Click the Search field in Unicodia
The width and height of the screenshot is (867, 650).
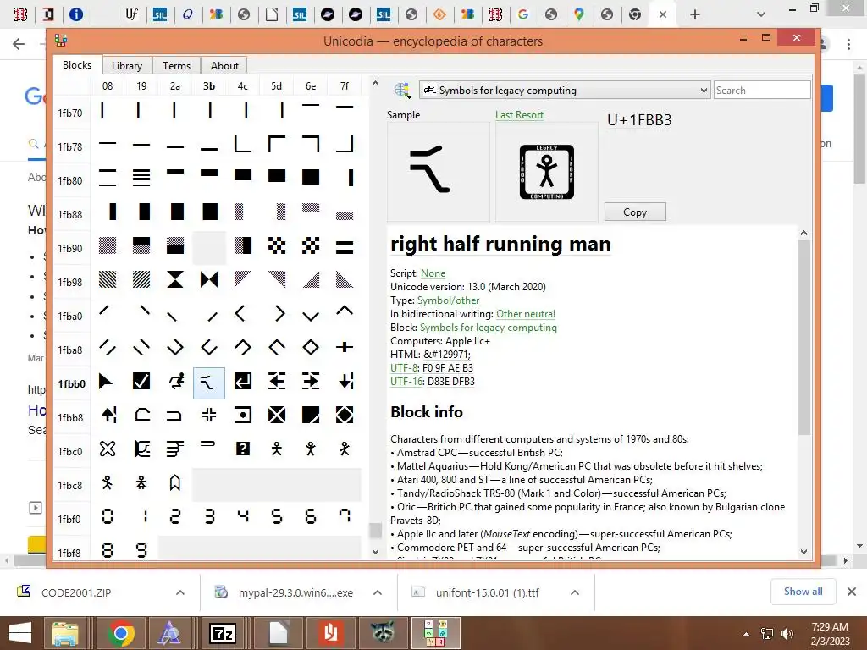click(762, 90)
